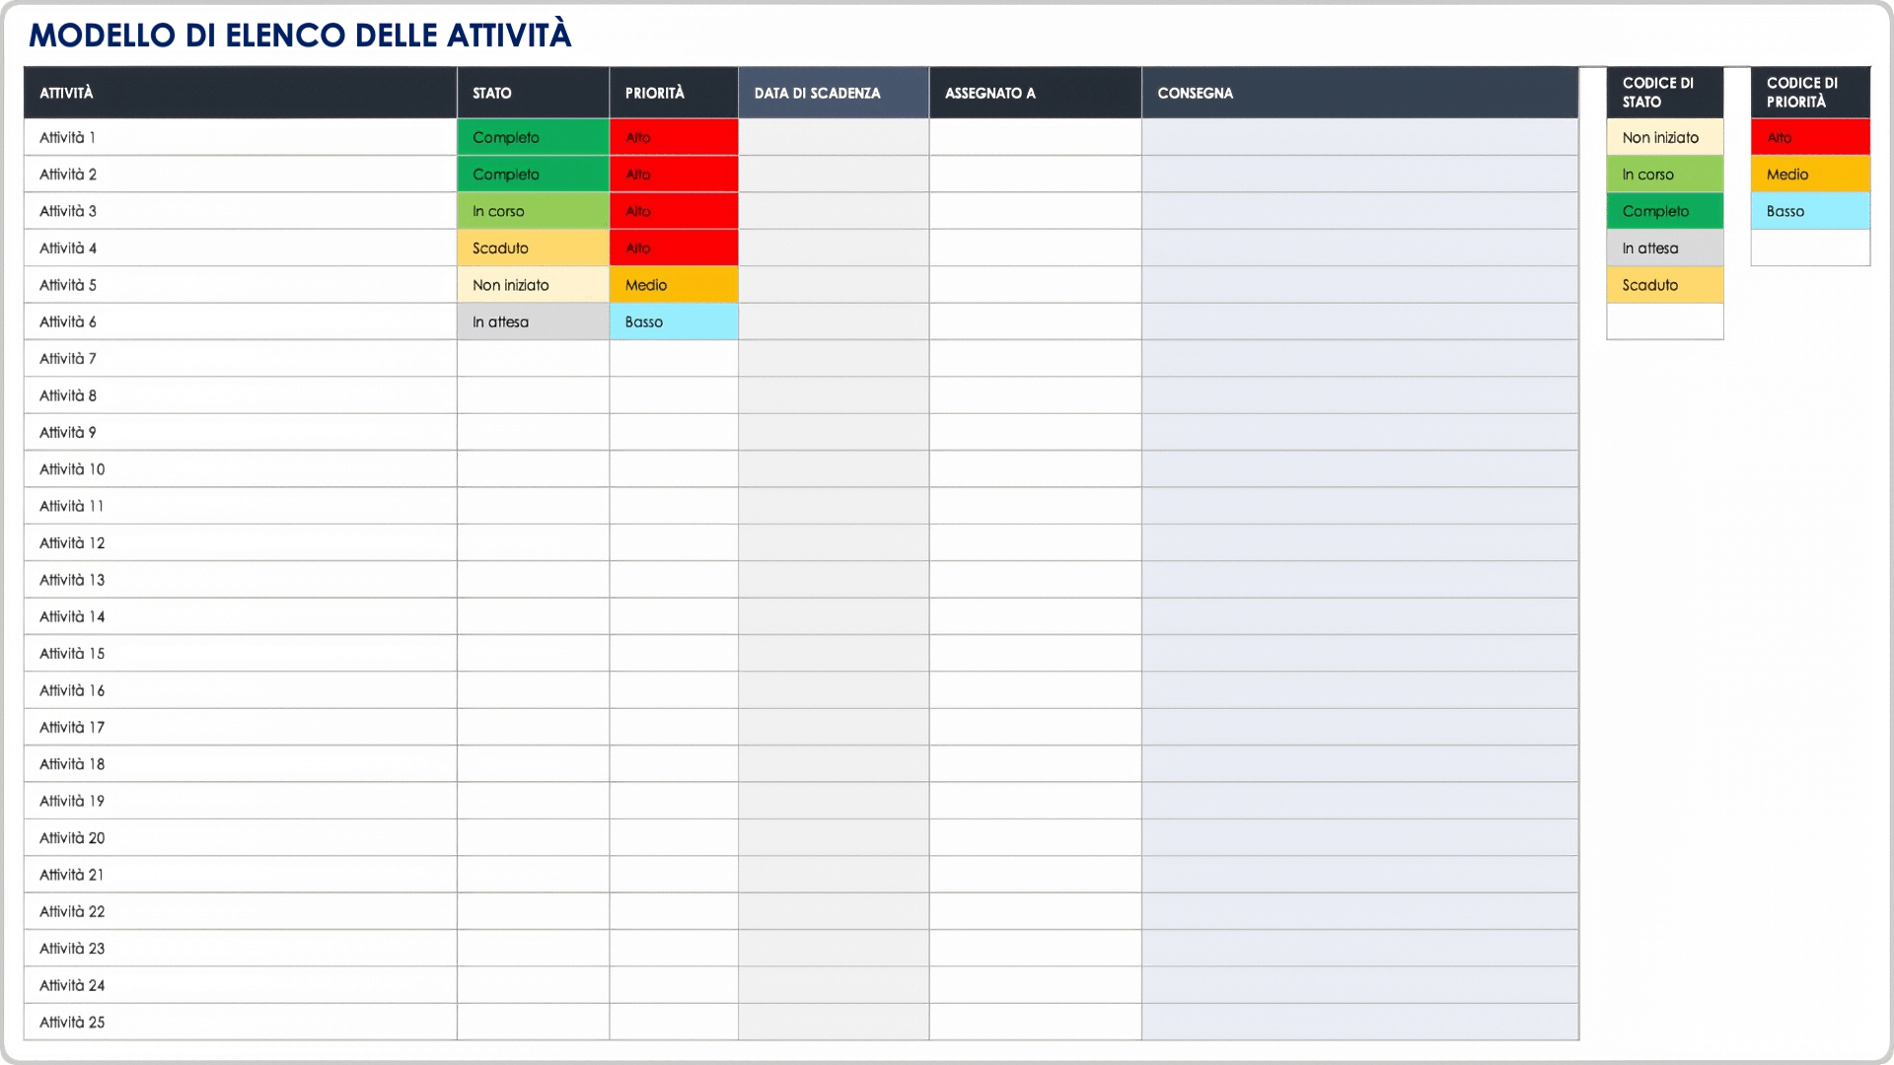Click the Basso priority of Attività 6

[x=674, y=321]
